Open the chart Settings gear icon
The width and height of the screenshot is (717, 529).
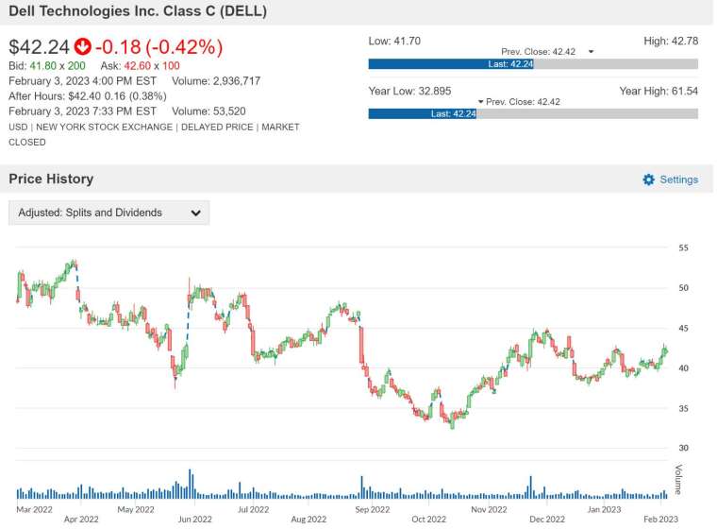(648, 179)
